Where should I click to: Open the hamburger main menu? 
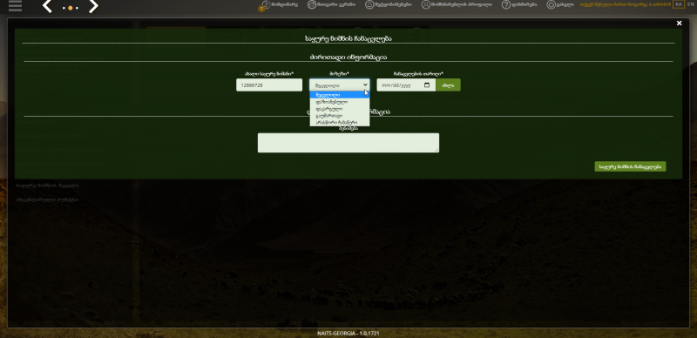coord(15,6)
